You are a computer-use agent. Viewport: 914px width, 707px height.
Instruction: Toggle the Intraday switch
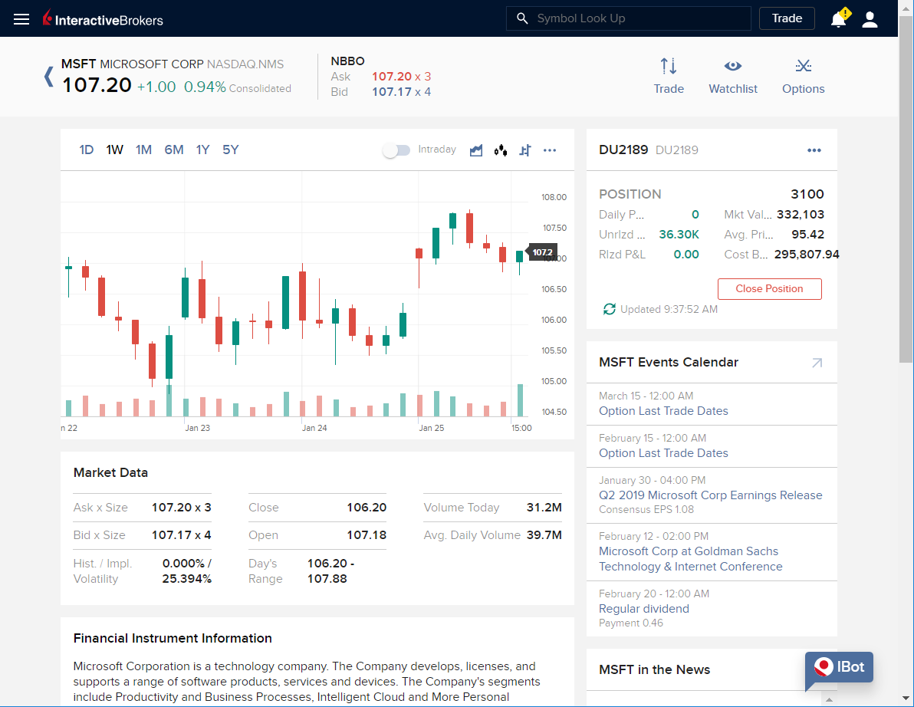396,150
